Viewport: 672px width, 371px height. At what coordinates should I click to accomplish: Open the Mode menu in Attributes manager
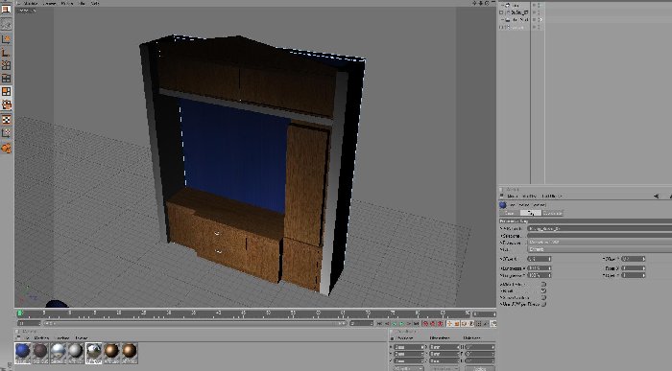pos(512,196)
